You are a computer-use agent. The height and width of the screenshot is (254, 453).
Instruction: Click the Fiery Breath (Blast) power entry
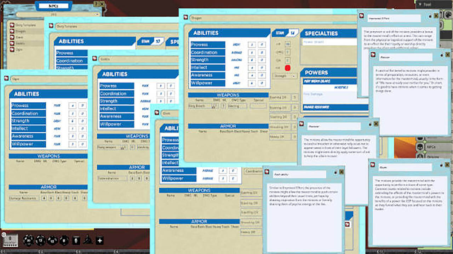tap(317, 80)
